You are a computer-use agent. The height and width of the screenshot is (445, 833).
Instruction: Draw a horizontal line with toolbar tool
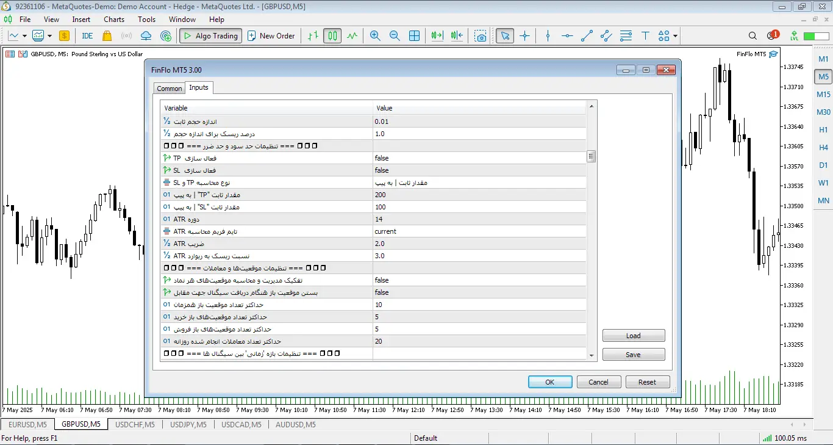567,36
